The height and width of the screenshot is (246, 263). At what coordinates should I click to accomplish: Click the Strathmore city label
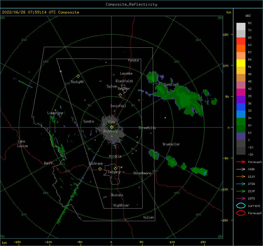(142, 173)
